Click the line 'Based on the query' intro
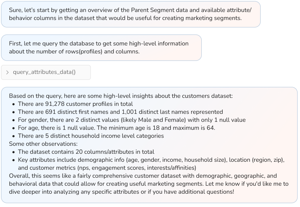 pos(121,96)
